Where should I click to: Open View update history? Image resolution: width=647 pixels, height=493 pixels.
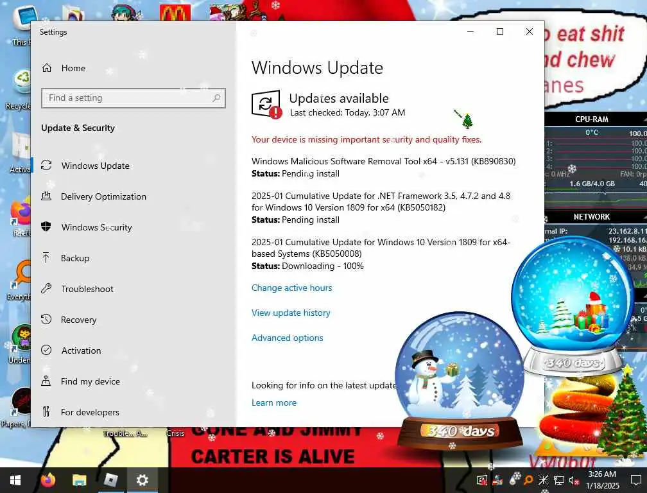[x=291, y=313]
